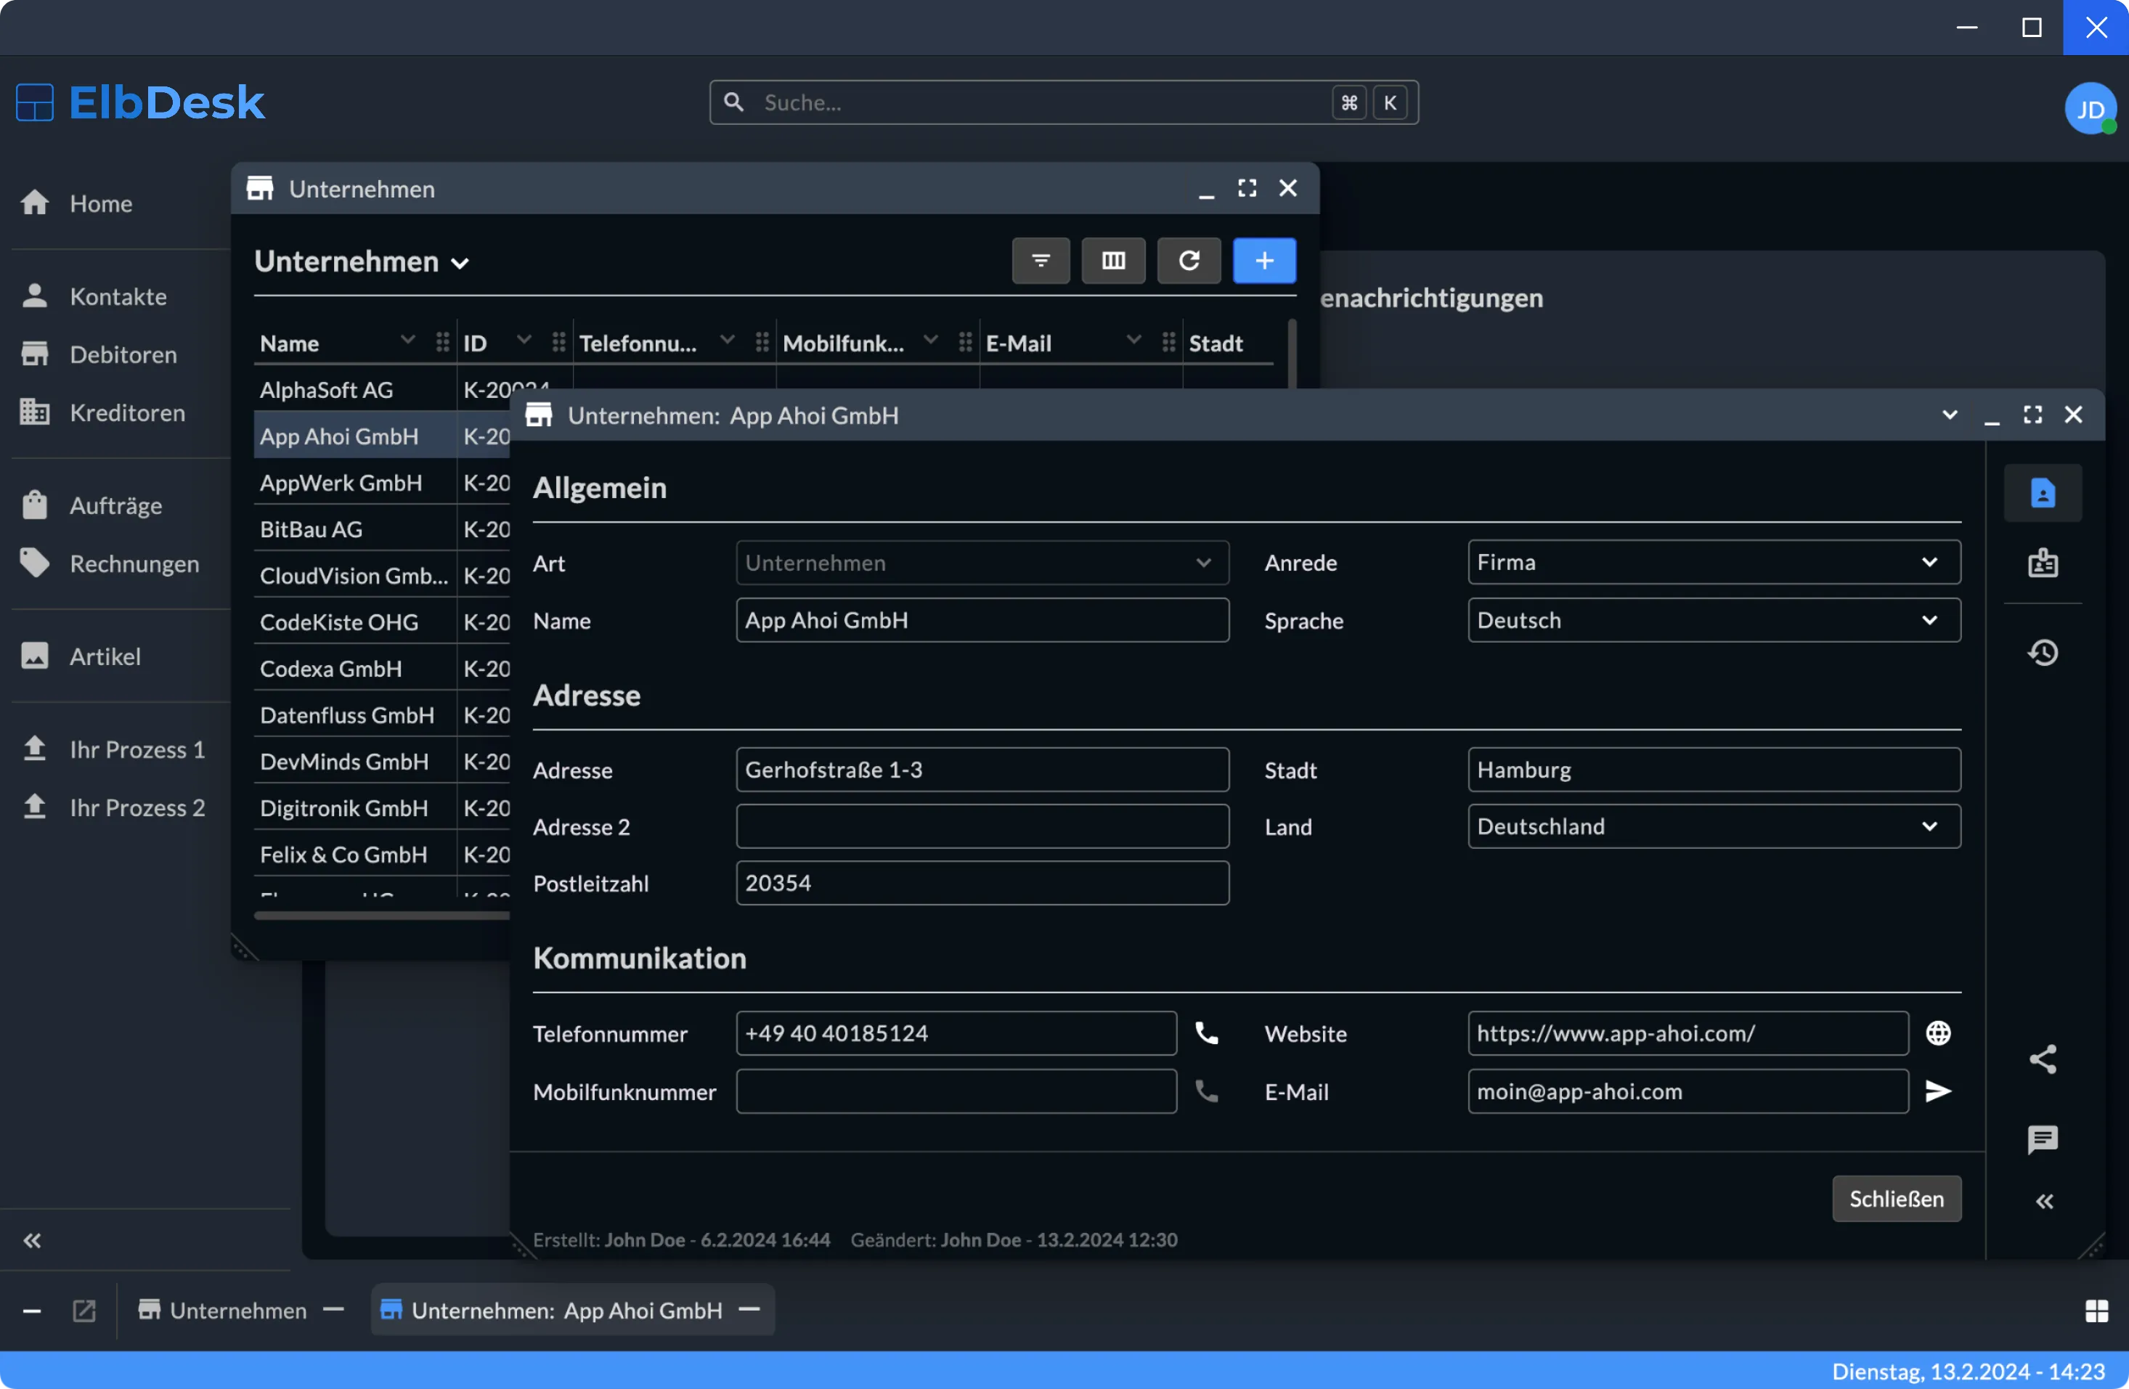The width and height of the screenshot is (2129, 1389).
Task: Open comments via the chat icon
Action: [x=2043, y=1139]
